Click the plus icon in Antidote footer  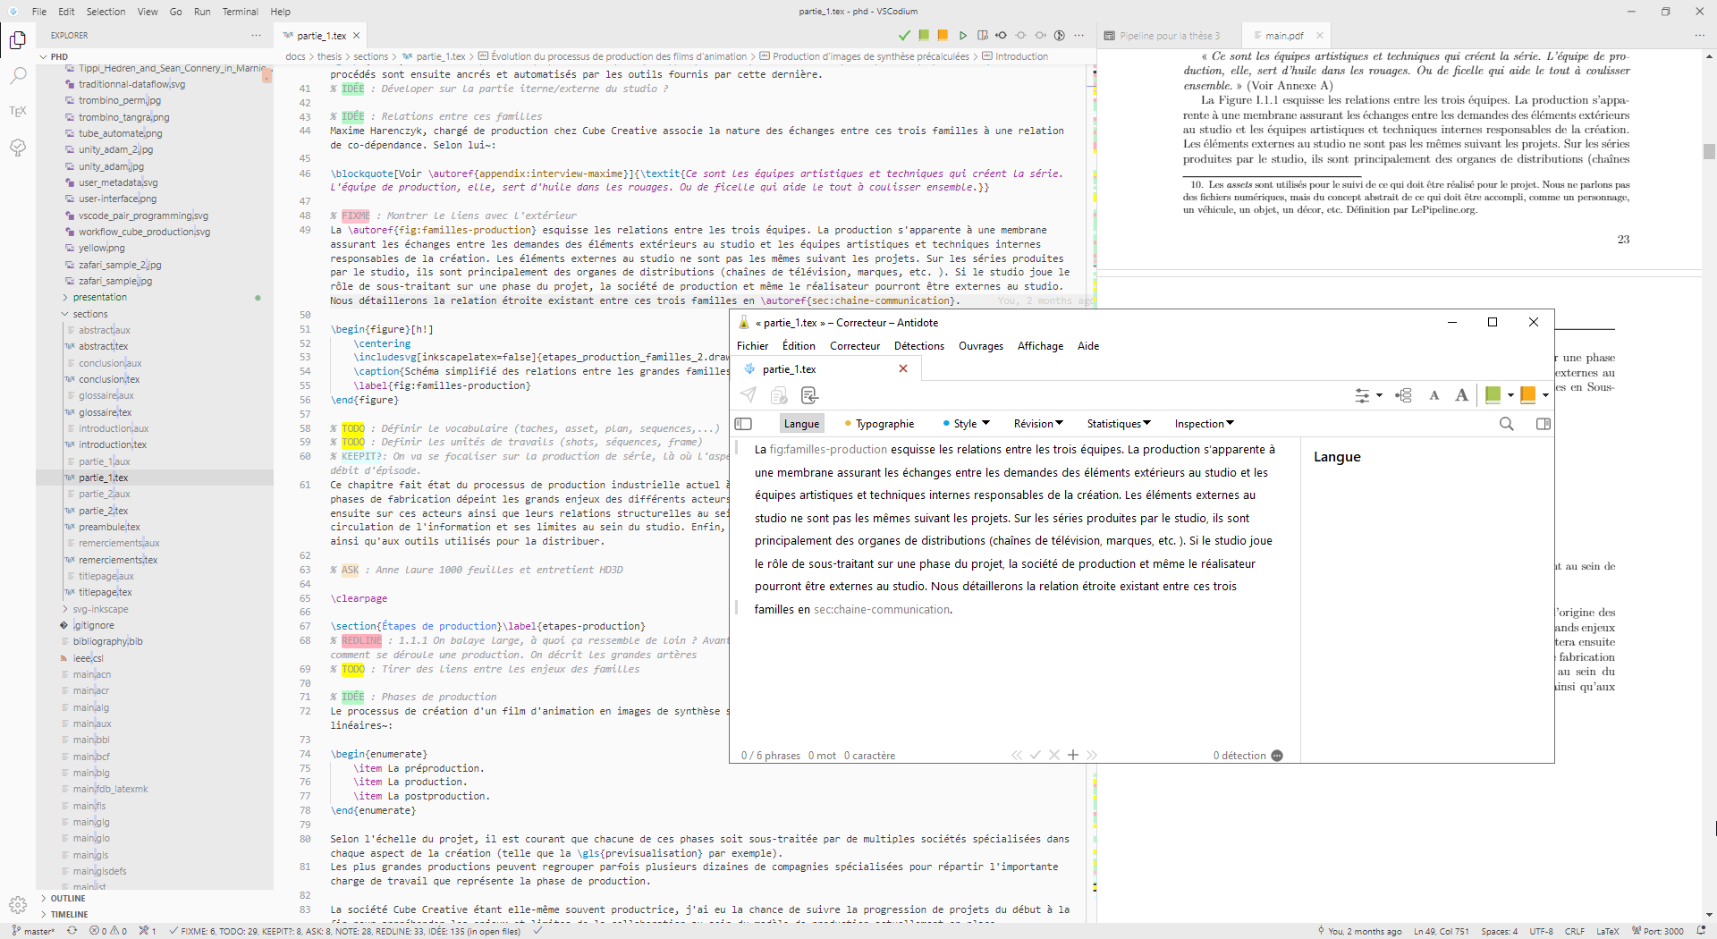click(x=1073, y=756)
